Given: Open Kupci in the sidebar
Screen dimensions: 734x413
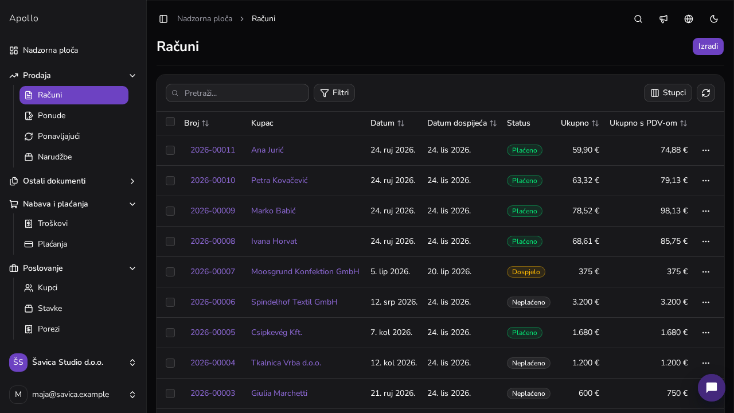Looking at the screenshot, I should [74, 288].
